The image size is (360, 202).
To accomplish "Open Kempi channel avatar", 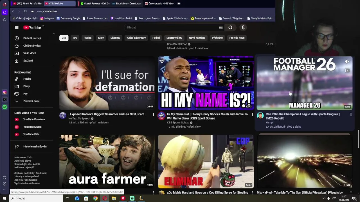I will (x=260, y=116).
